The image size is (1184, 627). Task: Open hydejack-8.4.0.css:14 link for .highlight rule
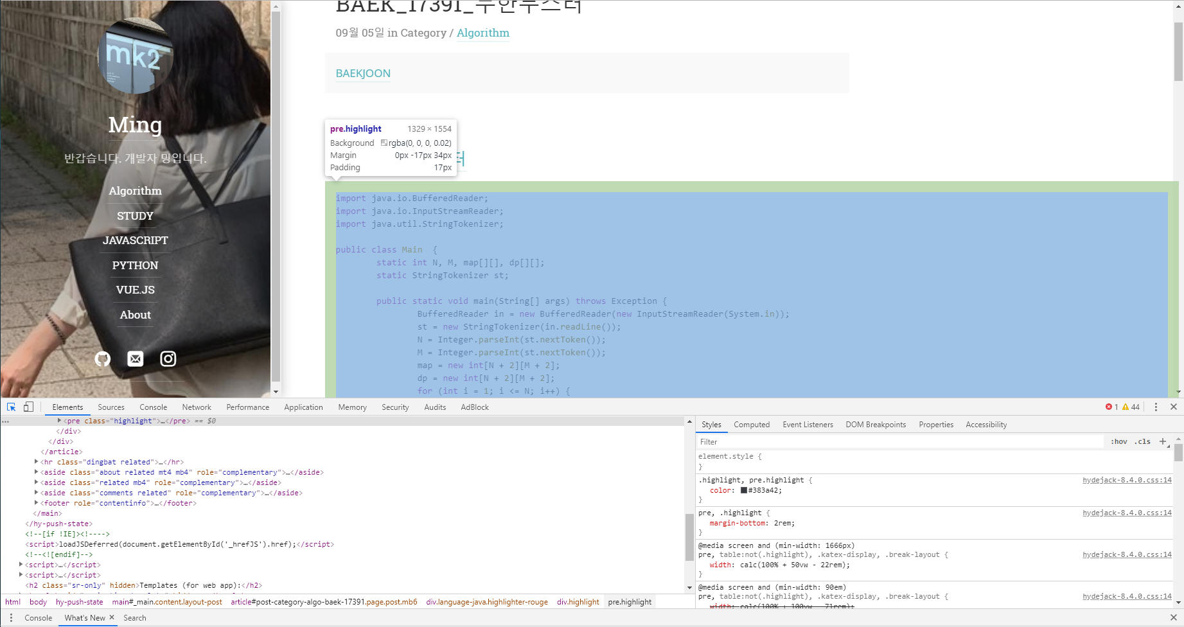point(1127,480)
